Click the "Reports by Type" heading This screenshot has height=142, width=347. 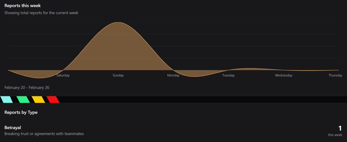21,112
